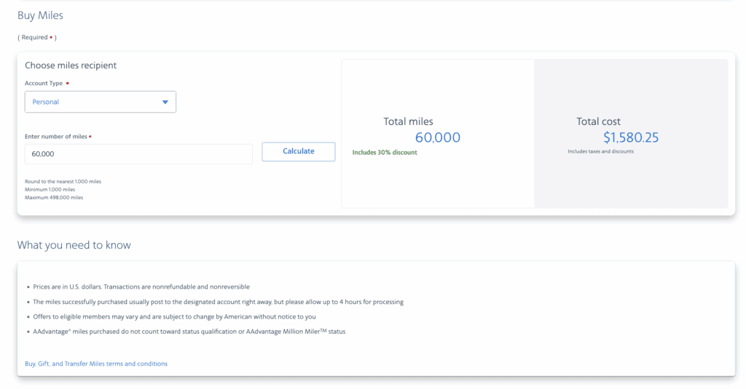The width and height of the screenshot is (746, 389).
Task: Click the AAdvantage Million Miler status bullet
Action: (x=189, y=332)
